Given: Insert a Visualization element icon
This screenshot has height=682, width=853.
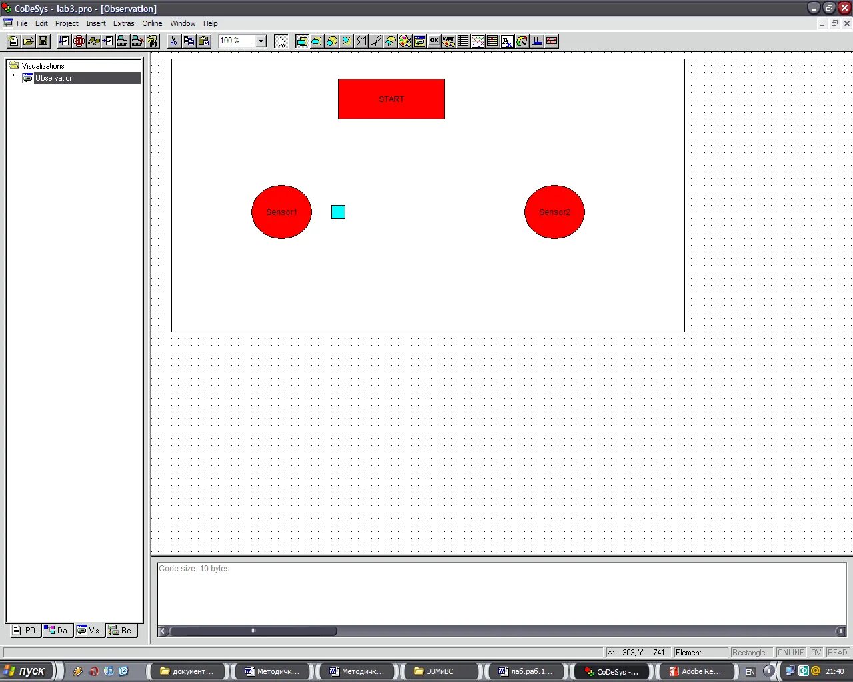Looking at the screenshot, I should point(419,41).
